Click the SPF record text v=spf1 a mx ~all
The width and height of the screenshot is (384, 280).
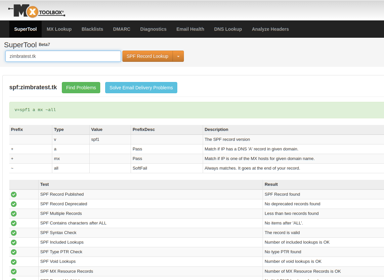35,110
